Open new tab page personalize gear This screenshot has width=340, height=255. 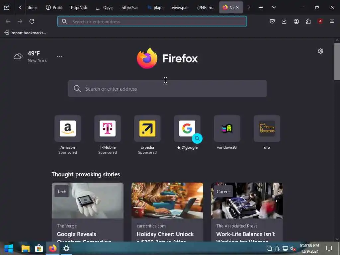(x=321, y=51)
